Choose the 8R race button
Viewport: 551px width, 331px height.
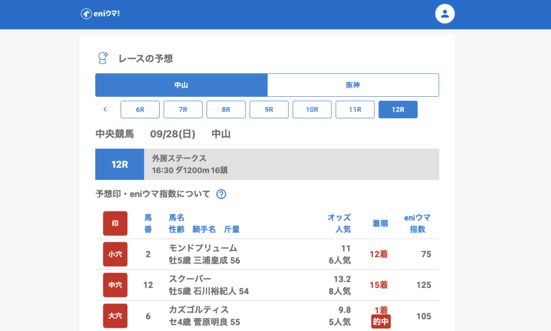226,109
